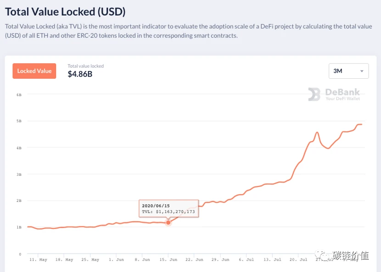This screenshot has height=272, width=381.
Task: Click the highlighted 2020/06/15 data point
Action: 168,223
